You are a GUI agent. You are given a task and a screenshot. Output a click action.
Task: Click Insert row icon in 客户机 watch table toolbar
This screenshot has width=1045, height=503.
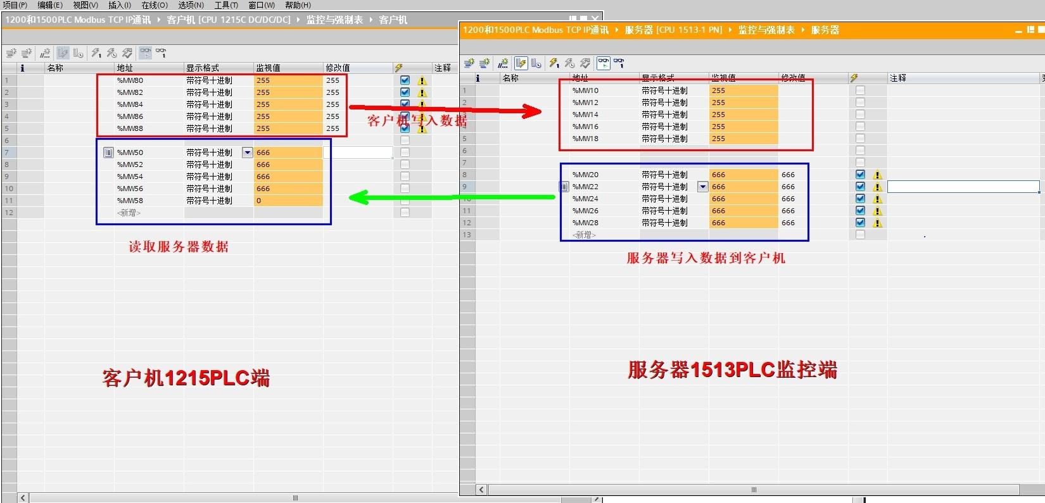pos(11,53)
